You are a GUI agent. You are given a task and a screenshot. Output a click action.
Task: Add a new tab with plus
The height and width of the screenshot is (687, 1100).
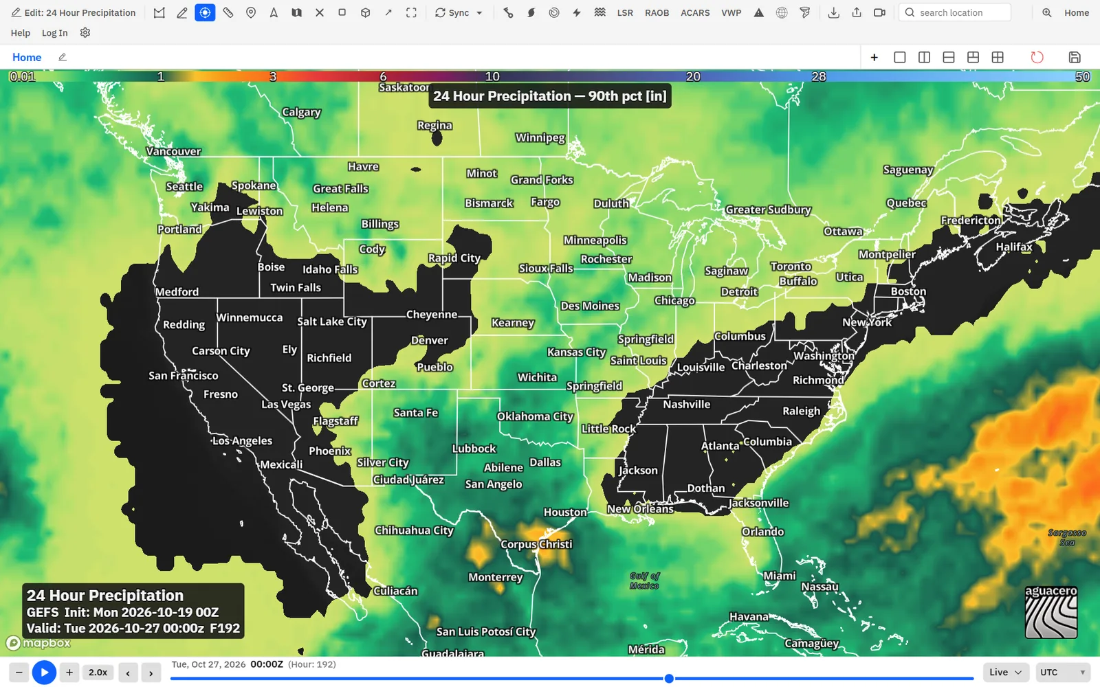pyautogui.click(x=874, y=57)
